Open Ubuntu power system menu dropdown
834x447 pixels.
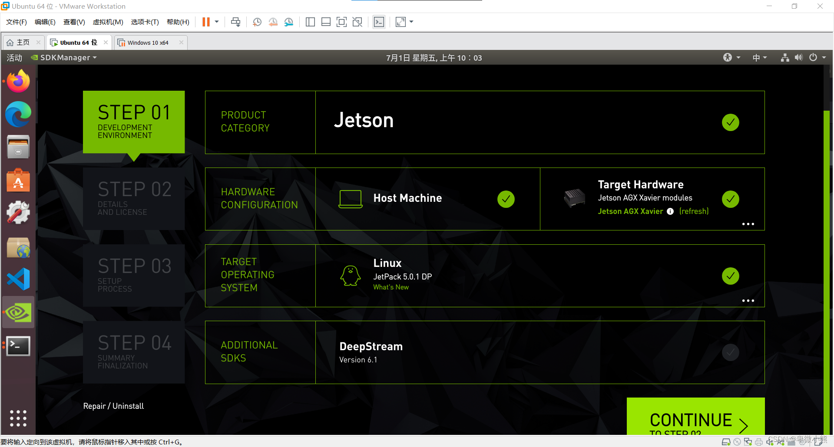pos(817,58)
